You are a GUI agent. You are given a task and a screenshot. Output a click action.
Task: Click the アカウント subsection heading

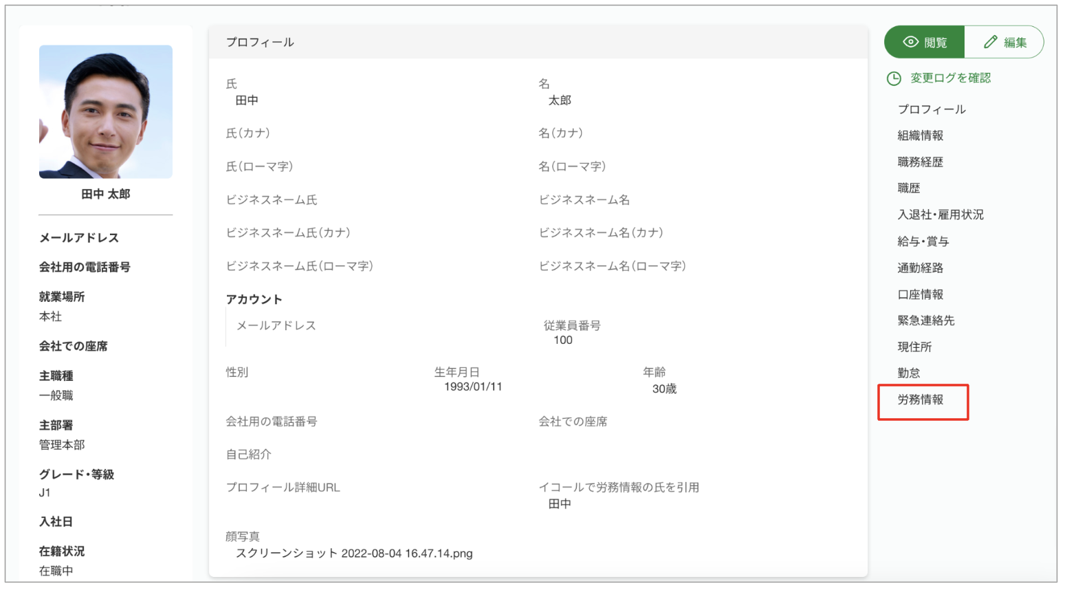click(x=254, y=300)
